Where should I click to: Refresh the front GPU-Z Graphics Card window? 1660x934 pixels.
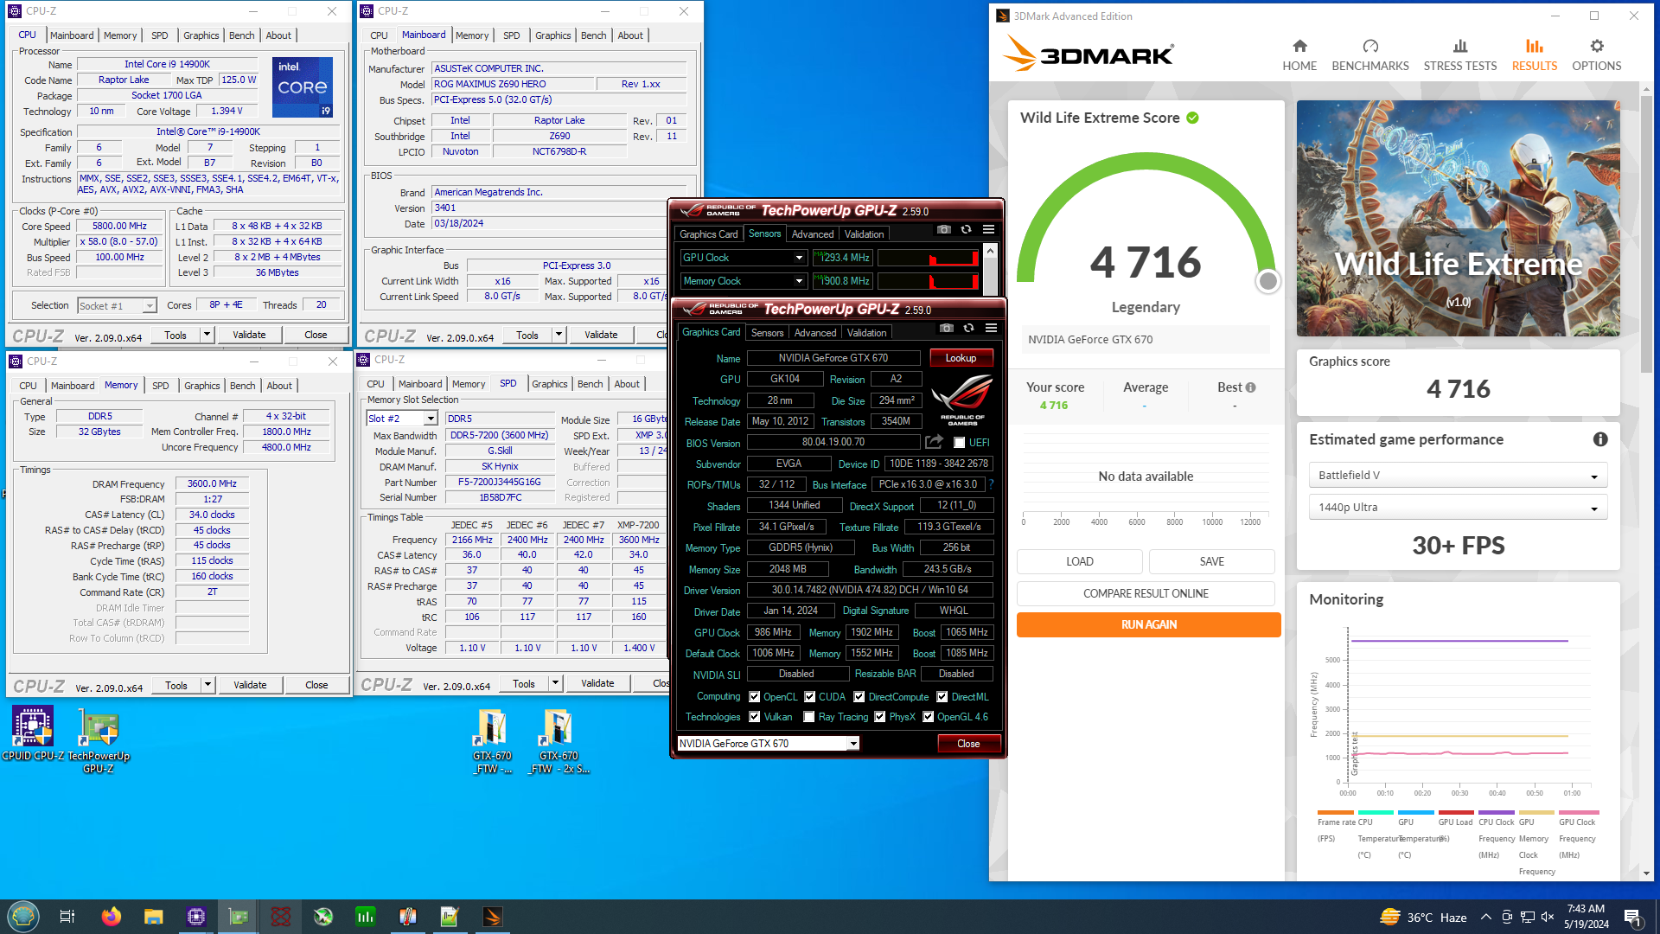[968, 329]
